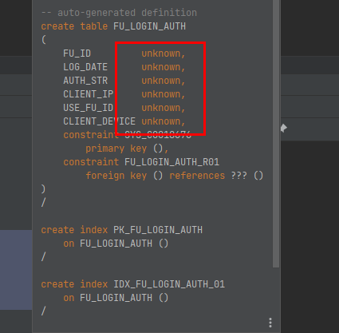Click the IDX_FU_LOGIN_AUTH_01 index name
339x333 pixels.
[x=169, y=284]
